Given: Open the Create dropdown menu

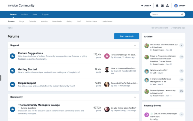Looking at the screenshot, I should click(146, 5).
